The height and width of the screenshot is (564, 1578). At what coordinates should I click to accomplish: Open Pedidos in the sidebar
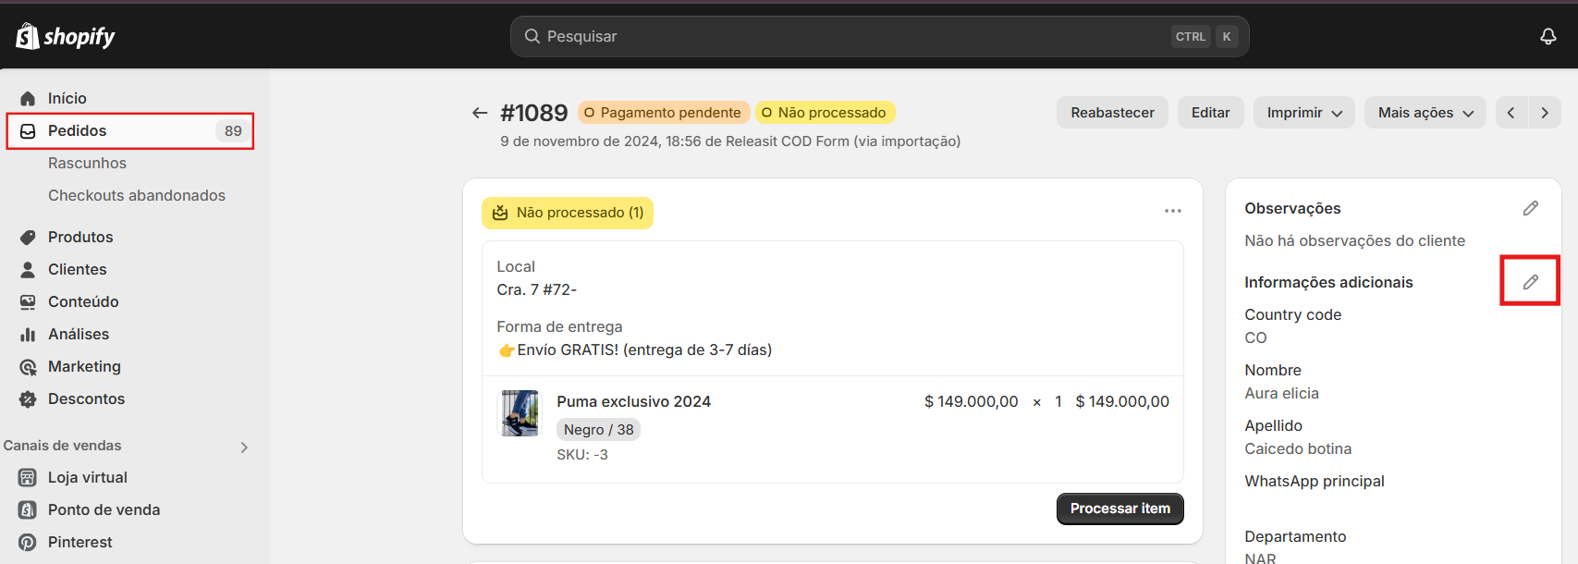(x=130, y=131)
